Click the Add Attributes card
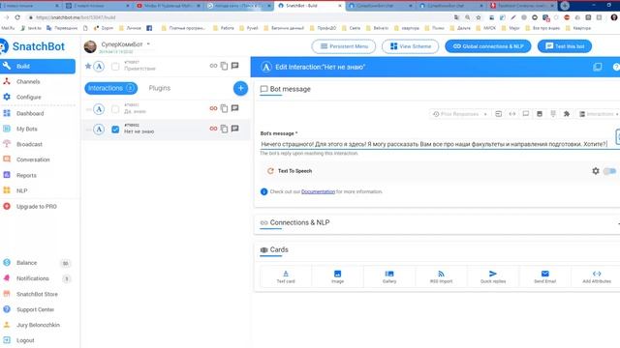The width and height of the screenshot is (620, 348). coord(597,276)
